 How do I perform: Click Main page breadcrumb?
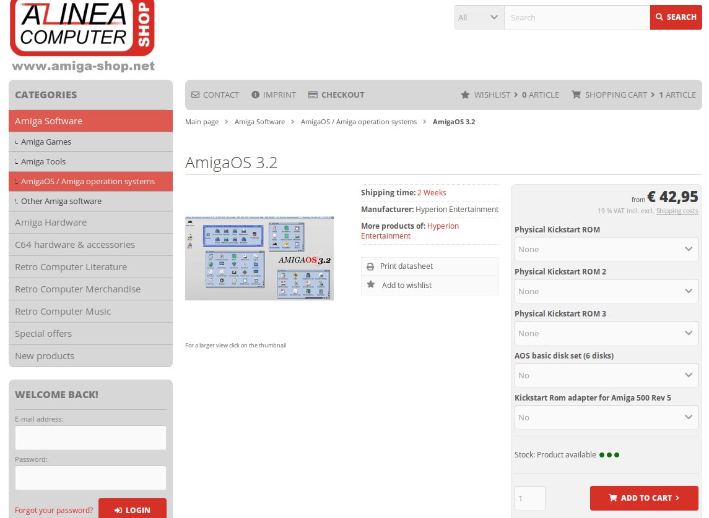[x=202, y=122]
